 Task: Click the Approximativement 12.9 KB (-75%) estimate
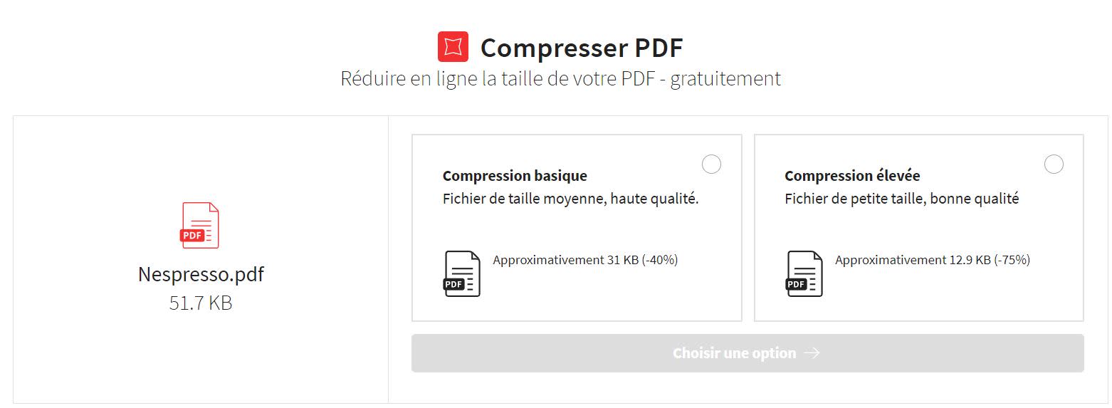933,260
